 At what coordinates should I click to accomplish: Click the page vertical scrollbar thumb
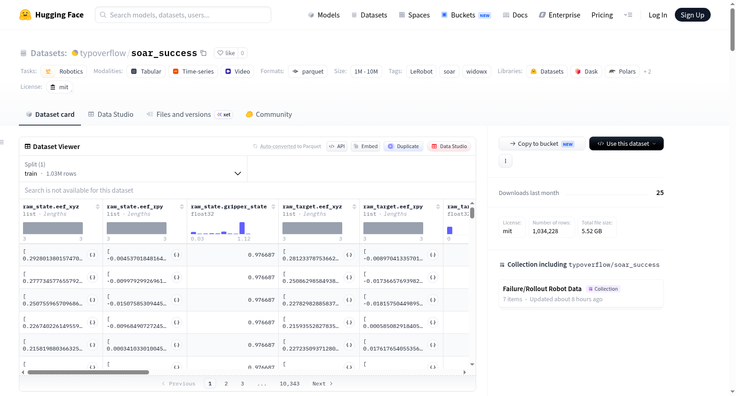(x=732, y=29)
